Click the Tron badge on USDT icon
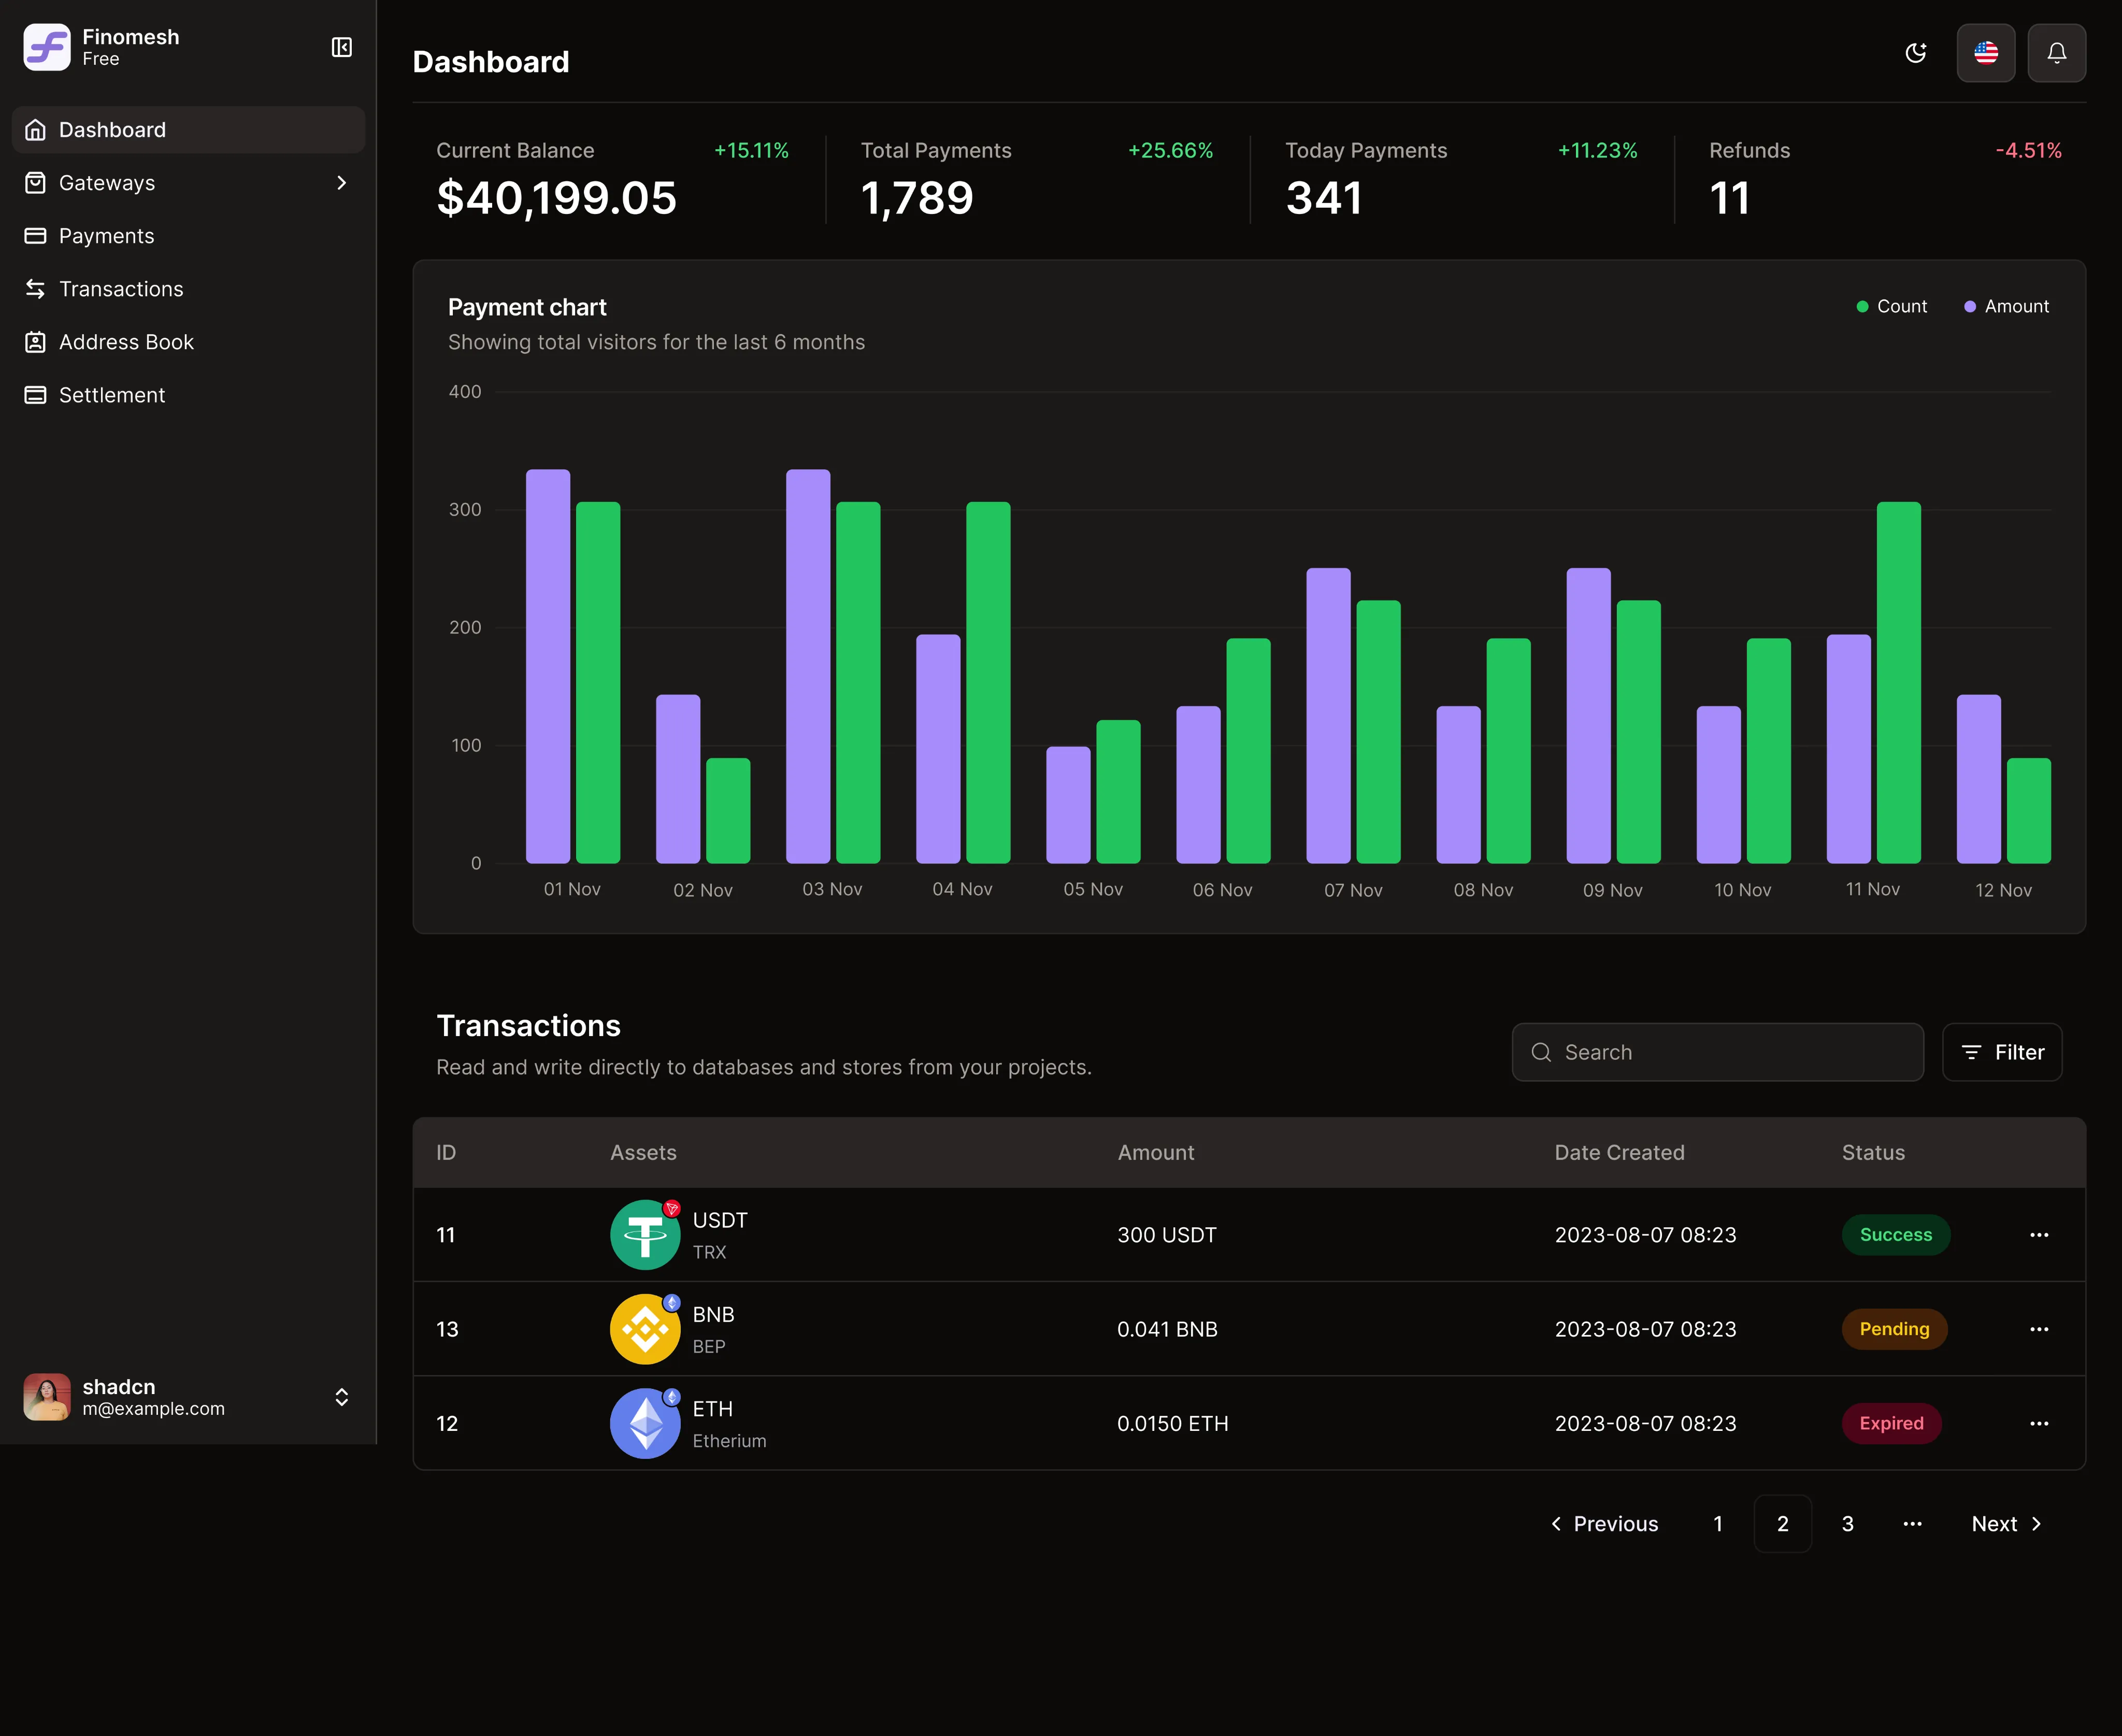Image resolution: width=2122 pixels, height=1736 pixels. pyautogui.click(x=672, y=1209)
